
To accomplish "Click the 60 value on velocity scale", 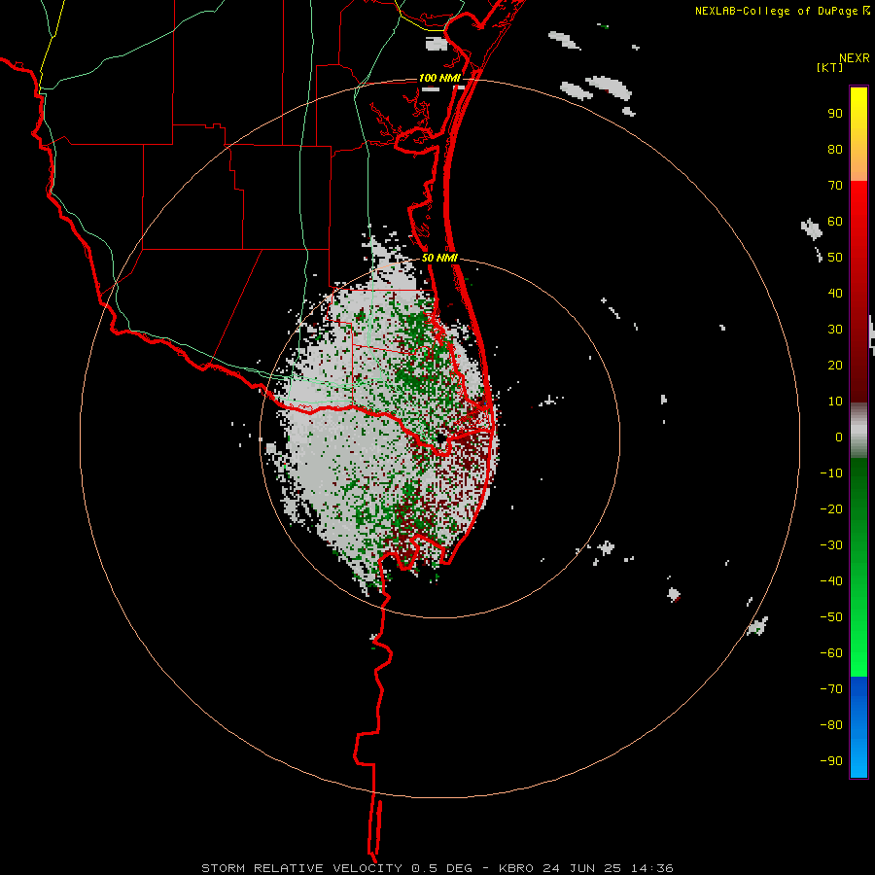I will pos(835,221).
